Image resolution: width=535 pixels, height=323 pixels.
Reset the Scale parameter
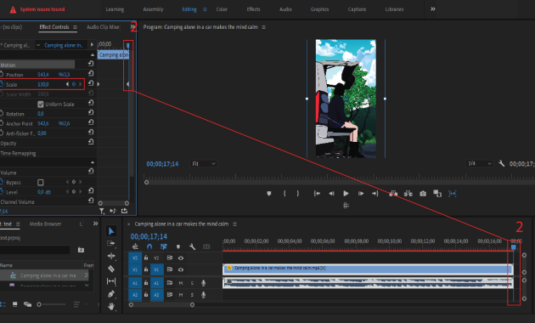click(x=91, y=83)
